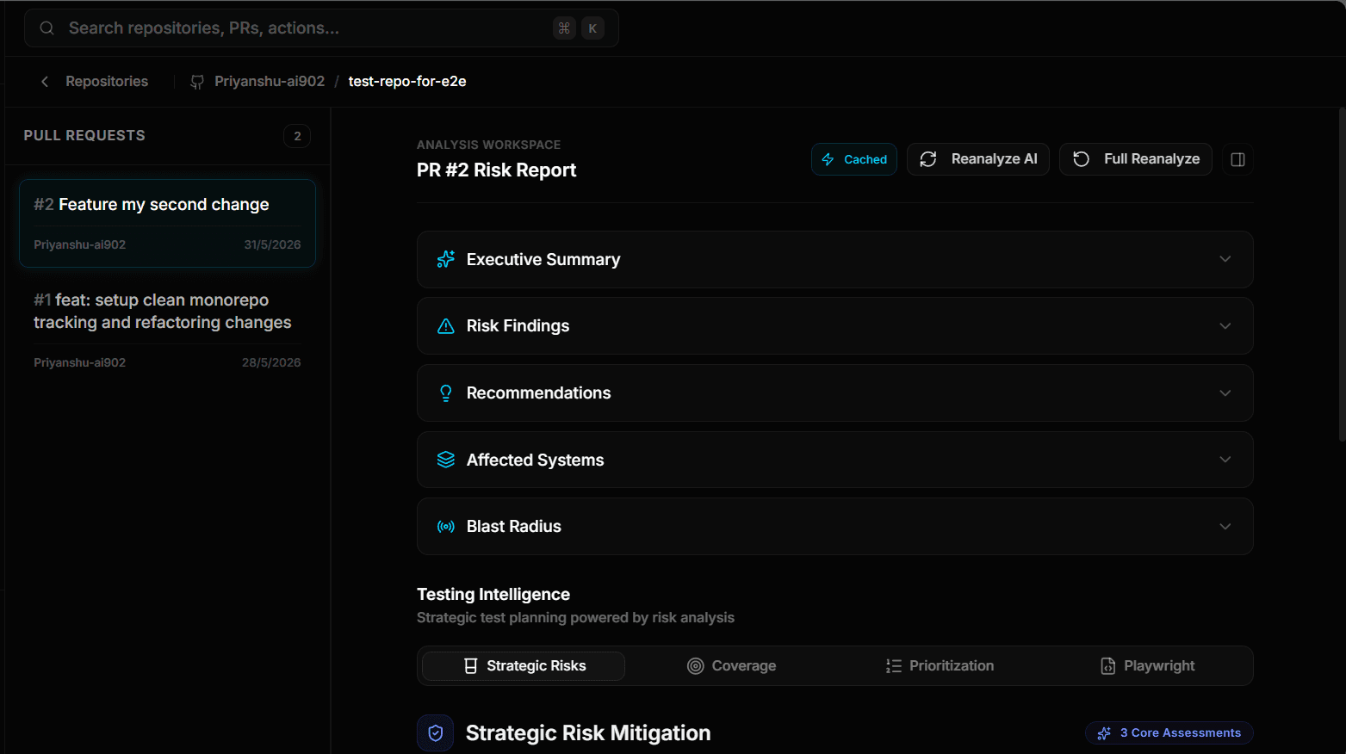
Task: Click author Priyanshu-ai902 under PR #1
Action: click(79, 362)
